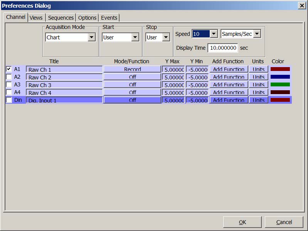Pick the blue A2 color swatch
Viewport: 308px width, 231px height.
pos(280,77)
